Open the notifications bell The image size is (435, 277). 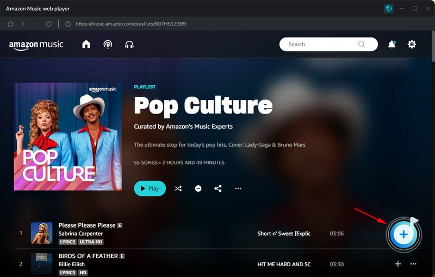391,45
